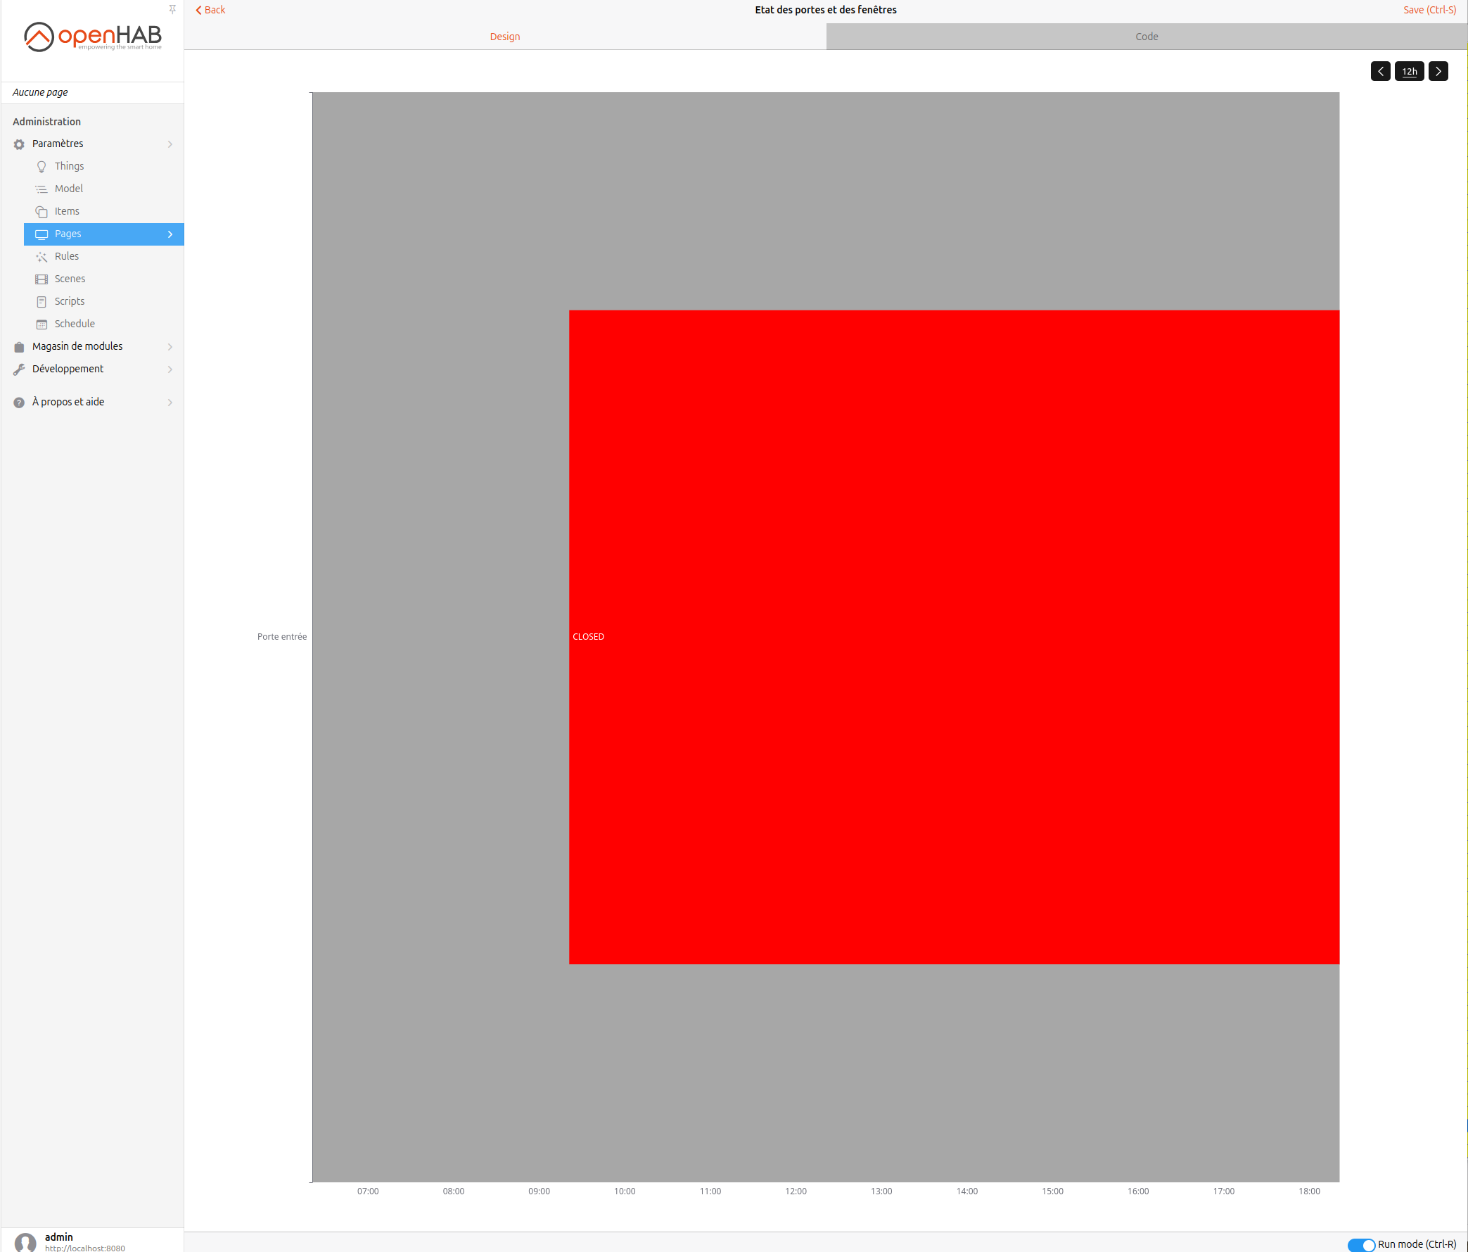The image size is (1468, 1252).
Task: Click the Administration heading
Action: point(46,121)
